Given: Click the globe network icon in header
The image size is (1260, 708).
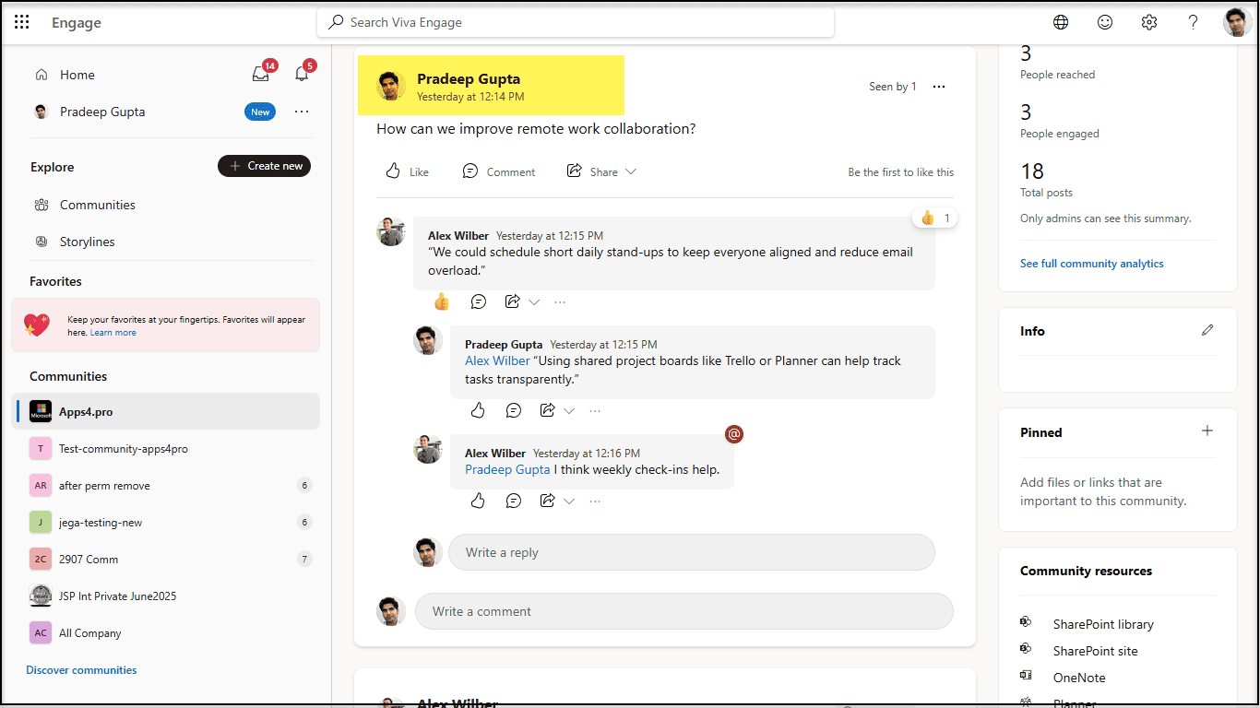Looking at the screenshot, I should pyautogui.click(x=1061, y=22).
